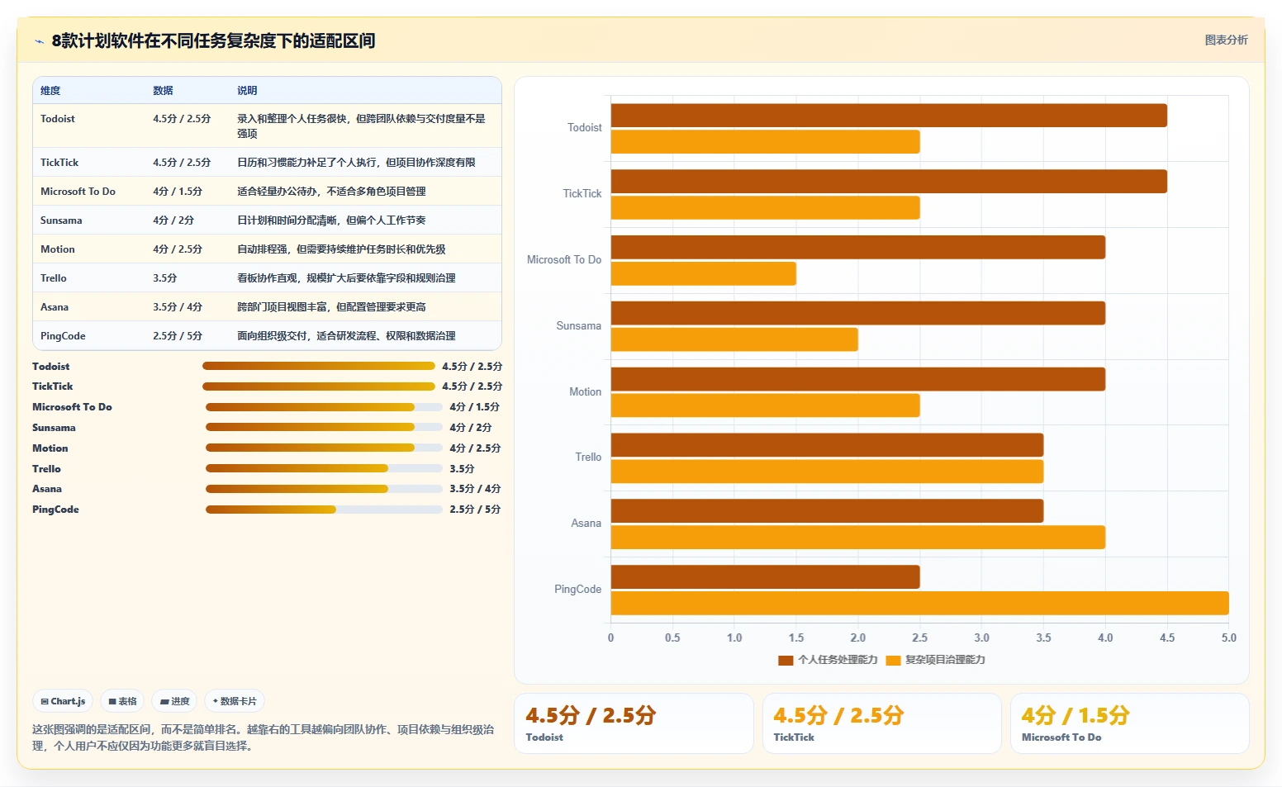Click the Sunsama name in the progress list

pos(54,428)
